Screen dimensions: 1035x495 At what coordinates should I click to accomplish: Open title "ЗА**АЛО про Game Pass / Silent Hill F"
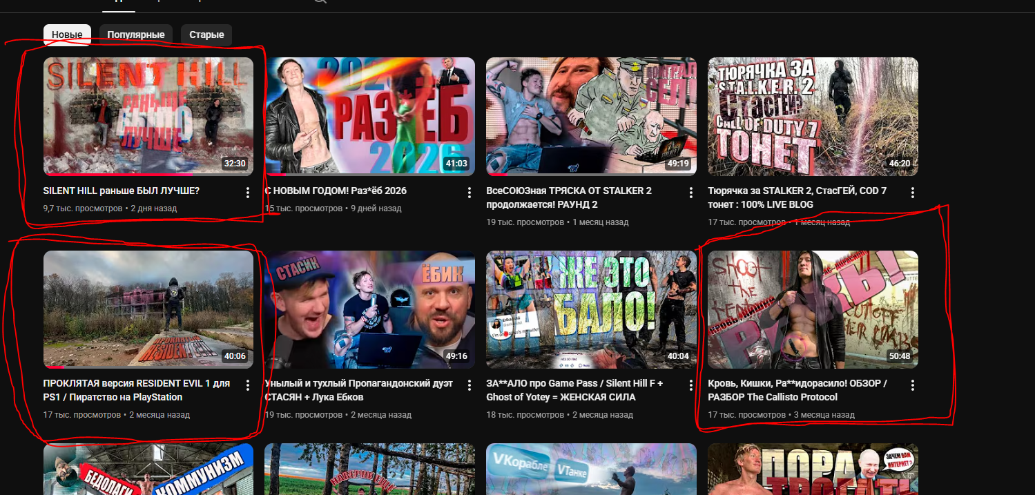(574, 390)
